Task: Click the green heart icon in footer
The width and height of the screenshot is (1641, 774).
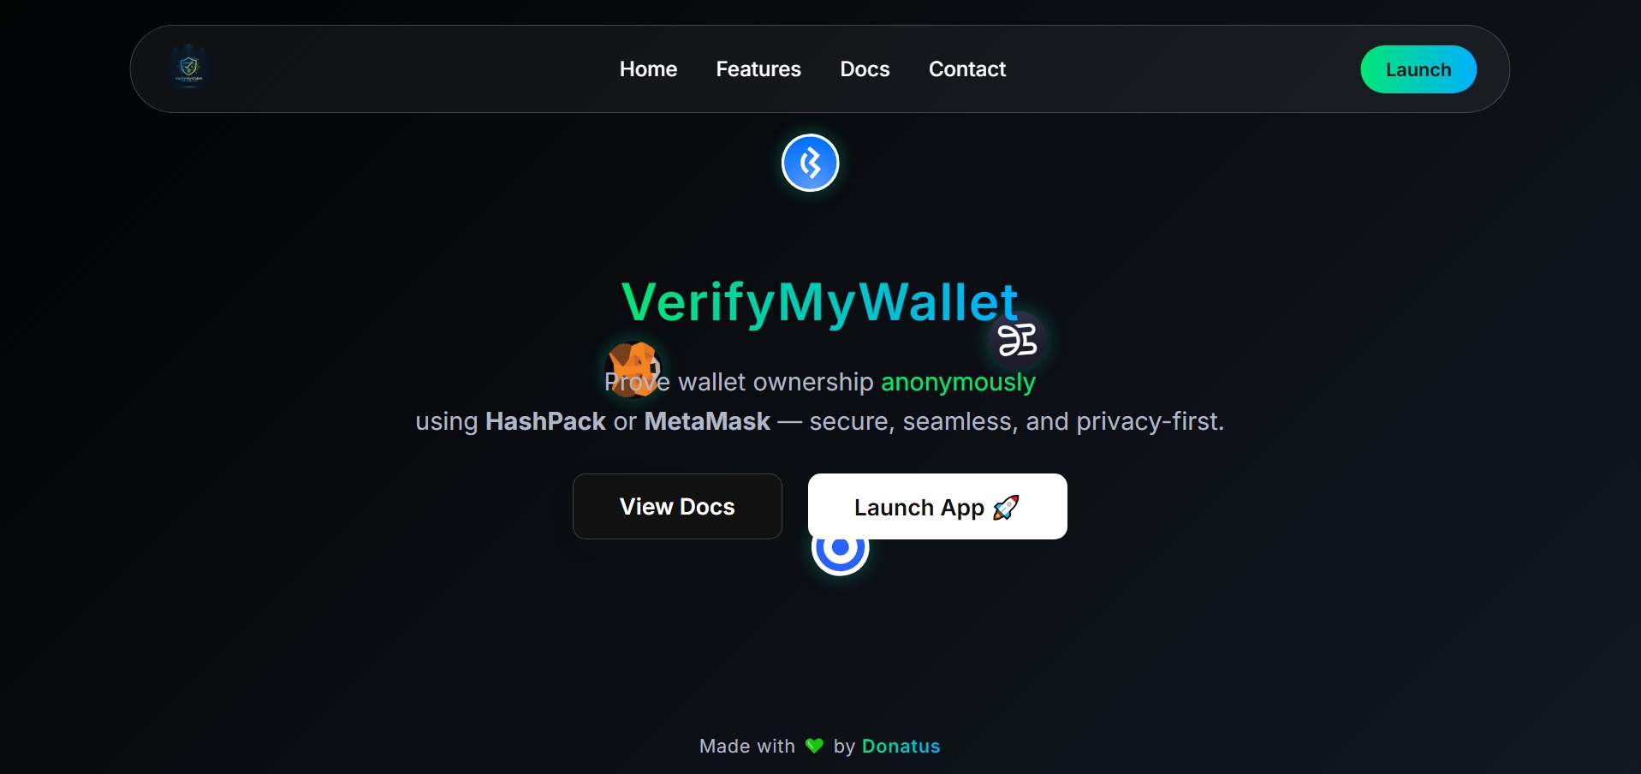Action: (x=814, y=746)
